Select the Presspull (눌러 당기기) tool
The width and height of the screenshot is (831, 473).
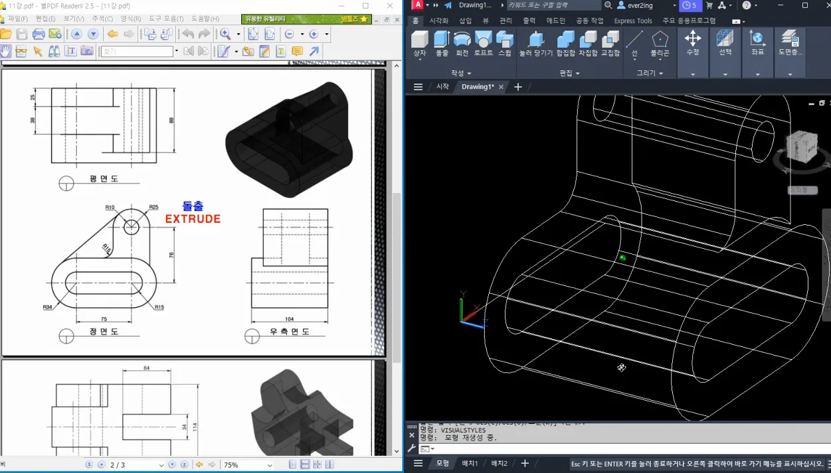[535, 43]
